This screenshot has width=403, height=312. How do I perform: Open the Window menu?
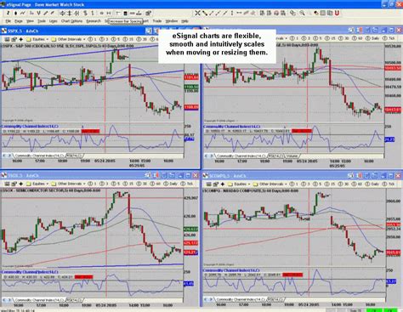point(172,21)
